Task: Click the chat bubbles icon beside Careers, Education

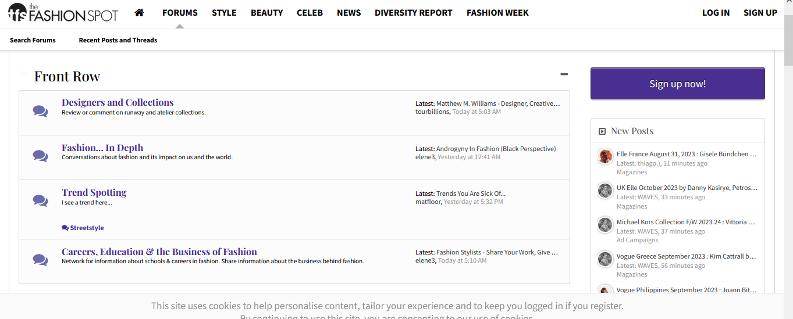Action: pos(40,260)
